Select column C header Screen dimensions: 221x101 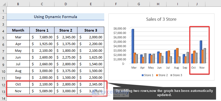click(42, 4)
